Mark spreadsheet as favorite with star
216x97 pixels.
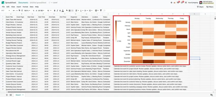click(x=49, y=3)
